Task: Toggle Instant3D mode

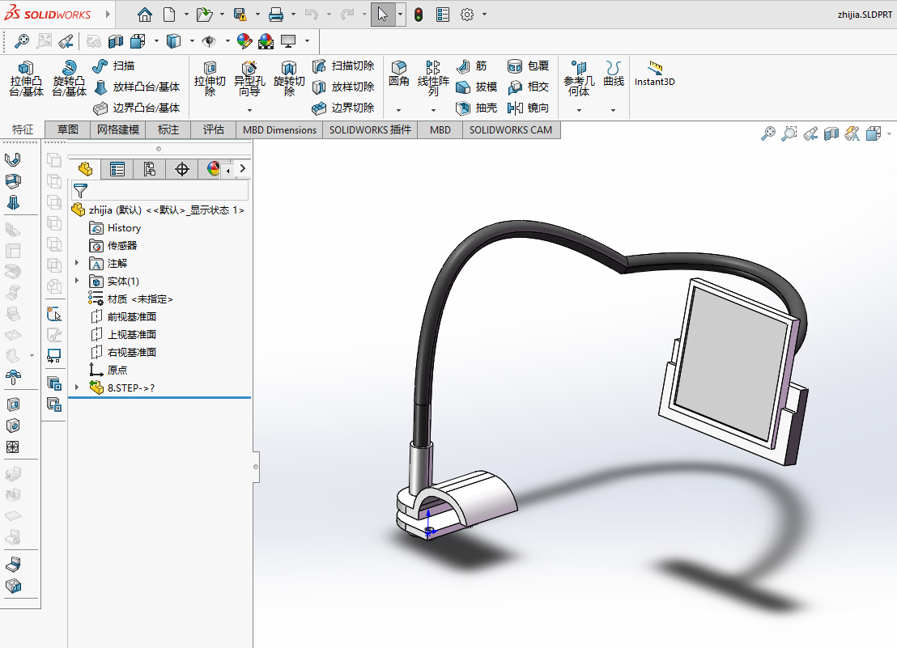Action: (654, 74)
